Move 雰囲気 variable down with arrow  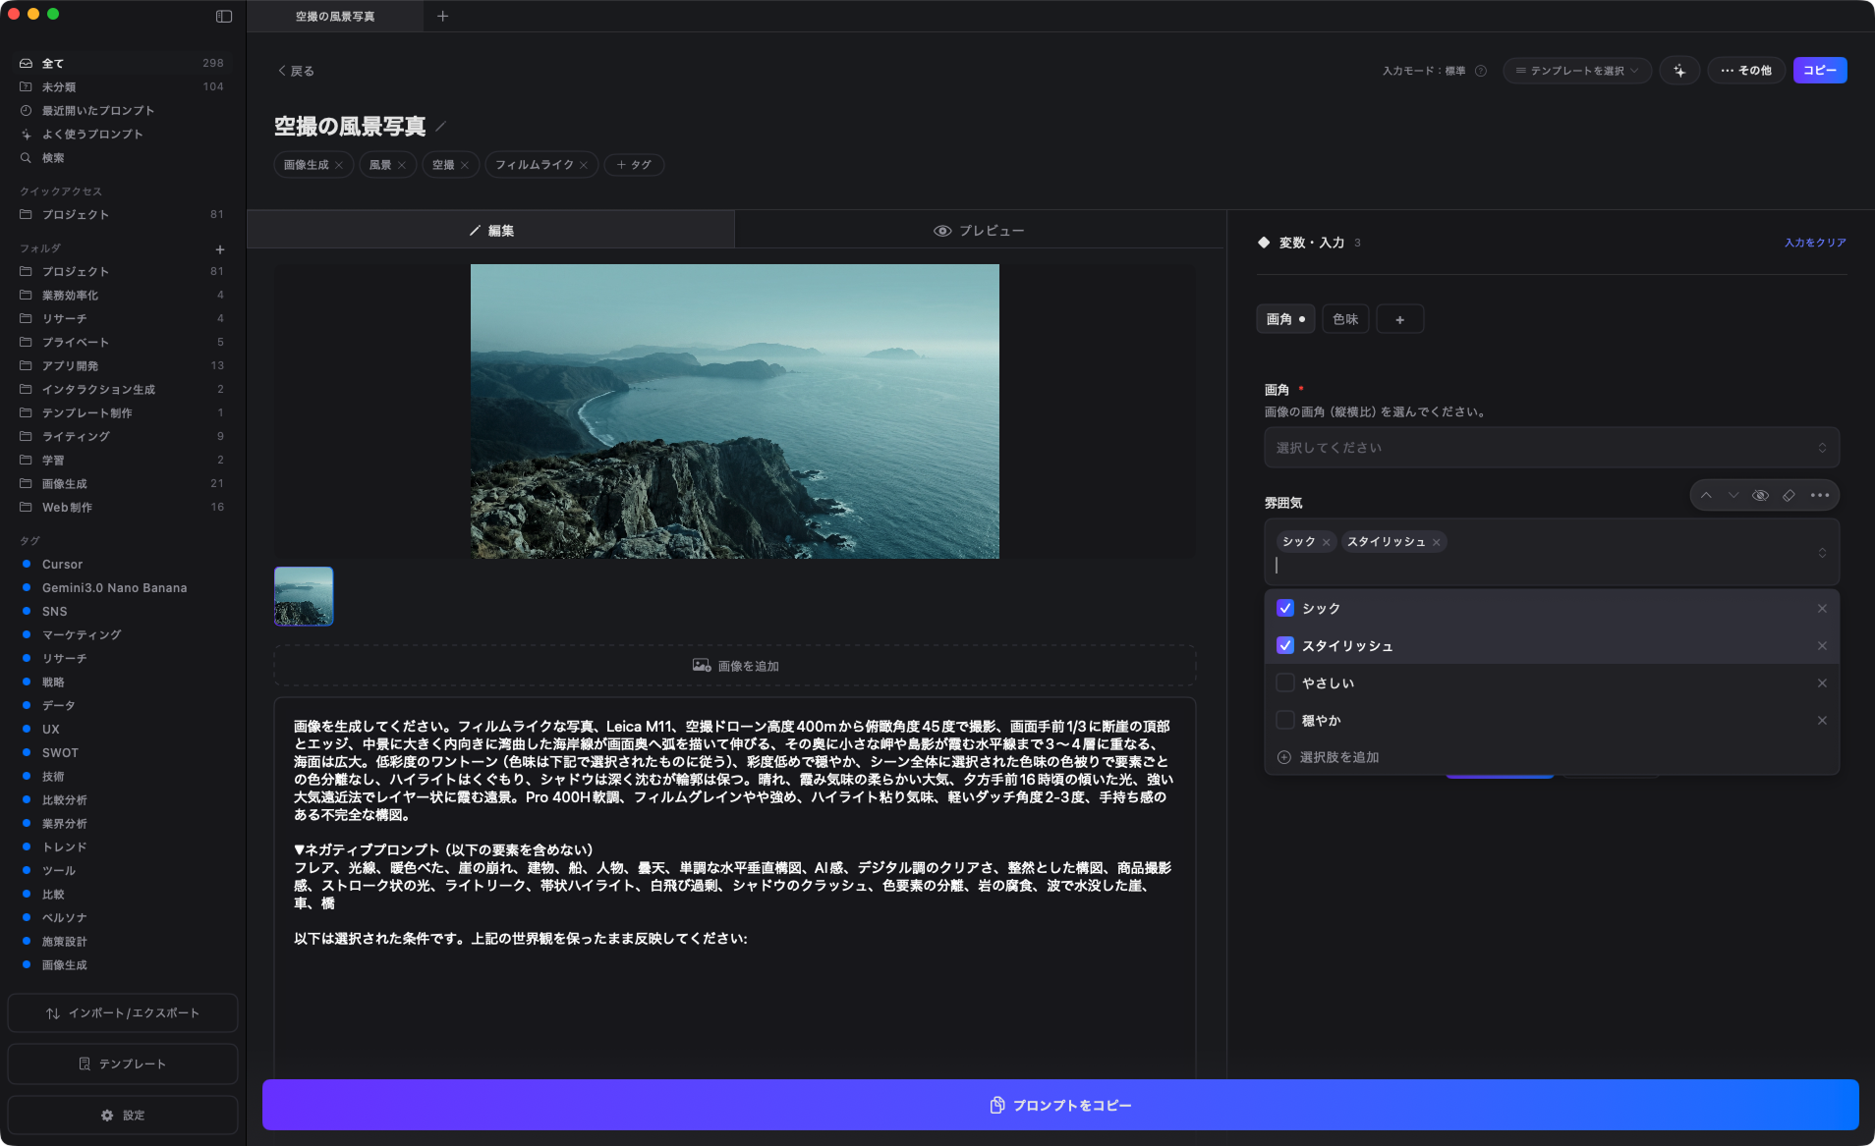pyautogui.click(x=1733, y=495)
